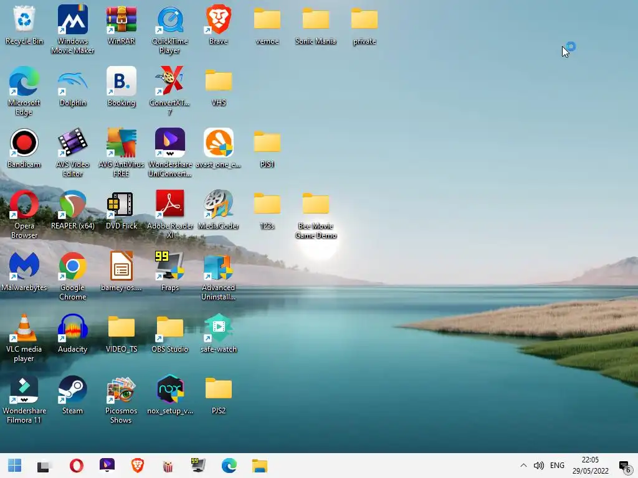Select the barney-os document file
The image size is (638, 478).
click(x=121, y=272)
